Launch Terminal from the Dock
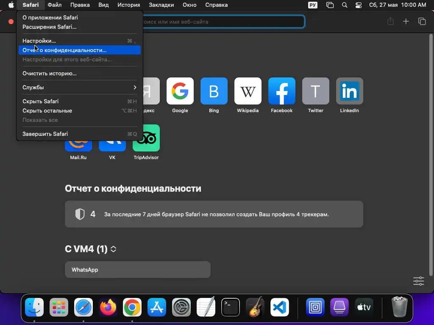Viewport: 434px width, 325px height. tap(230, 307)
